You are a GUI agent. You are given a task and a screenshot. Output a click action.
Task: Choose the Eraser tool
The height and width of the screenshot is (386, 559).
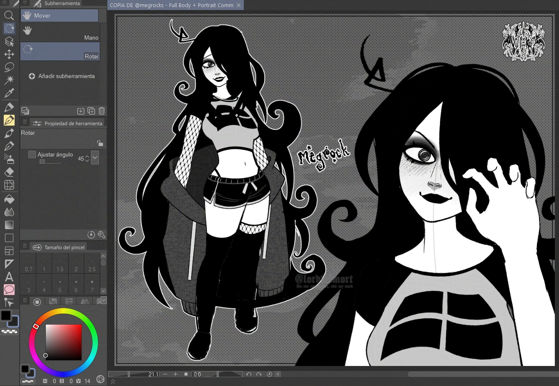pos(9,172)
